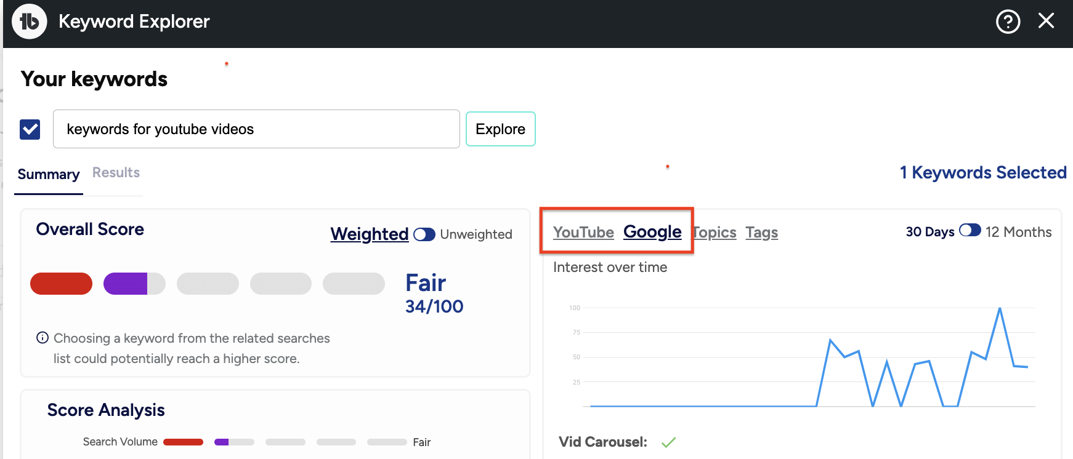The height and width of the screenshot is (459, 1073).
Task: Open the help question mark icon
Action: (1008, 22)
